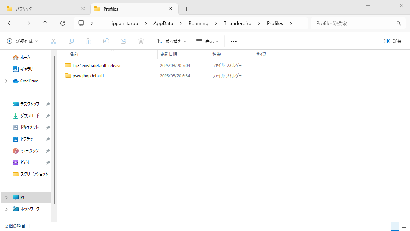
Task: Click the Share icon in toolbar
Action: 124,41
